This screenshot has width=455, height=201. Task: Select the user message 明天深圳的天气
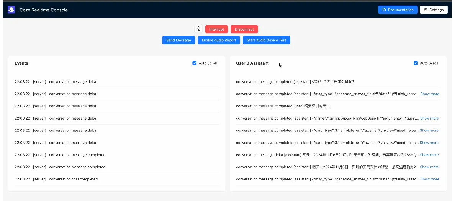click(338, 106)
